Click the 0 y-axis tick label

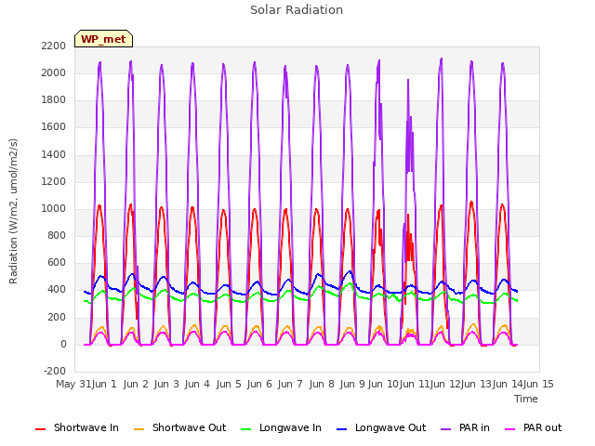point(63,345)
